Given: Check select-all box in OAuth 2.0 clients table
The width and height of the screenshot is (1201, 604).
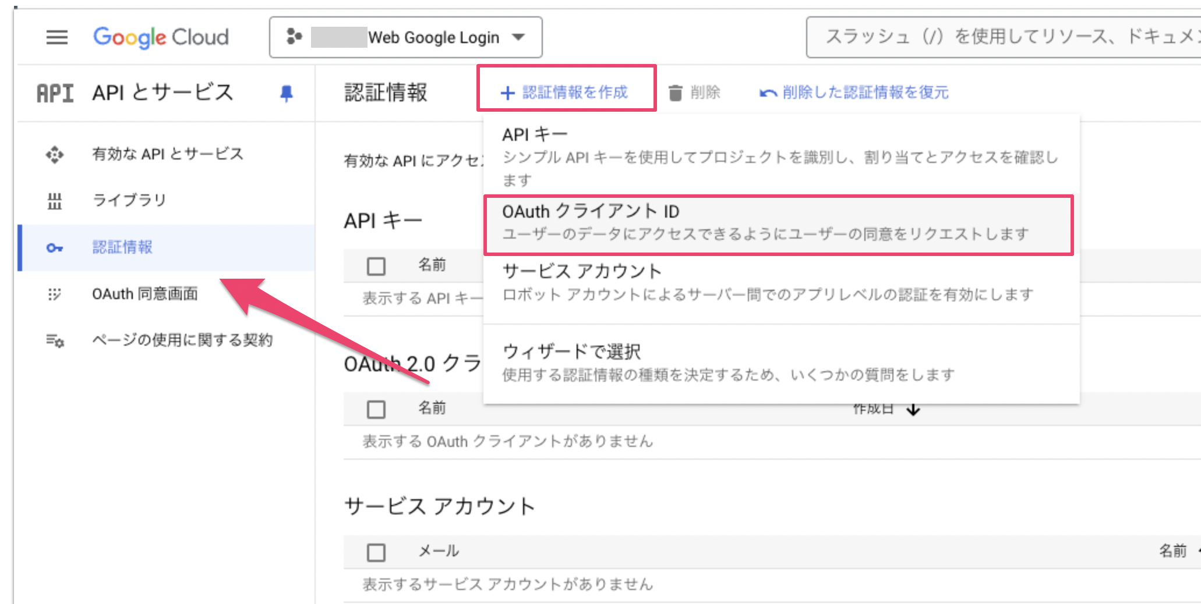Looking at the screenshot, I should [x=376, y=409].
